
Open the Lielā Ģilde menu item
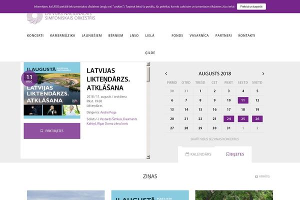[150, 44]
